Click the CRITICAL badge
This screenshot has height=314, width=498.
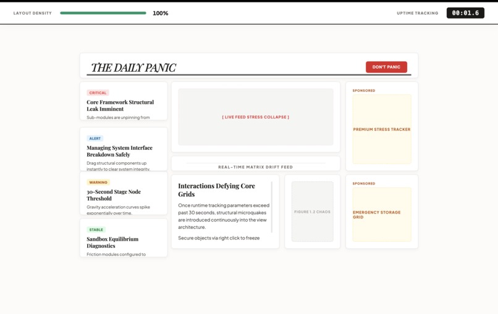[x=98, y=93]
